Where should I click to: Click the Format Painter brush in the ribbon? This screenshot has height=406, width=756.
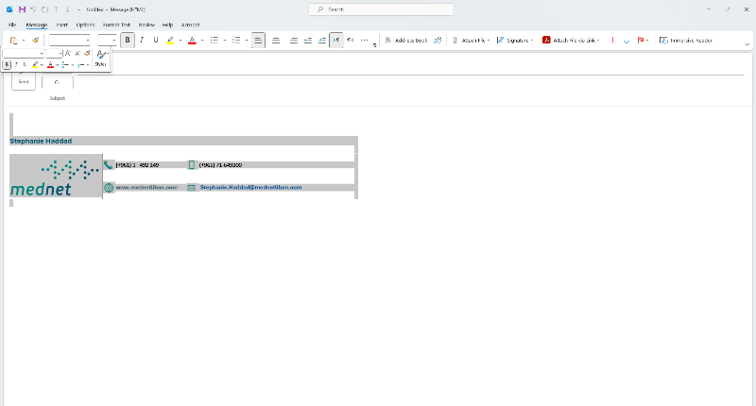[36, 41]
